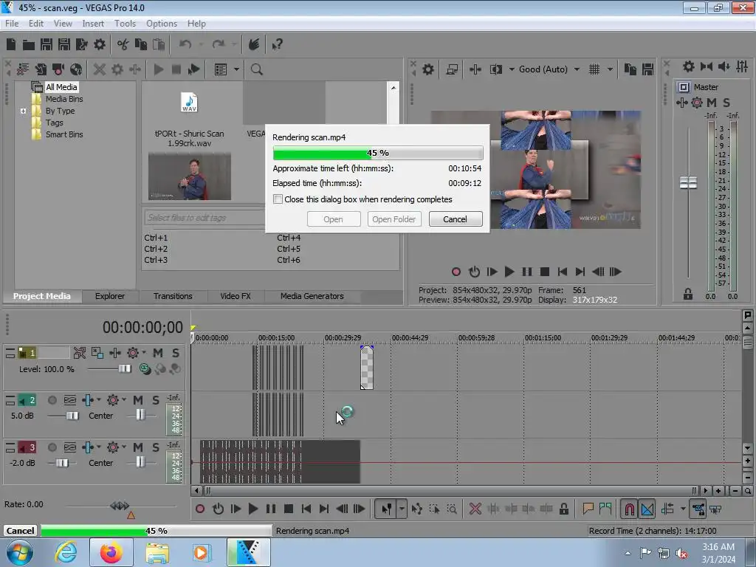Click the Open project folder icon
The height and width of the screenshot is (567, 756).
(29, 45)
